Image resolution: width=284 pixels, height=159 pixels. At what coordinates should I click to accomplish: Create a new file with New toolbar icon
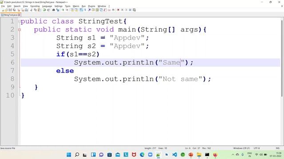3,10
